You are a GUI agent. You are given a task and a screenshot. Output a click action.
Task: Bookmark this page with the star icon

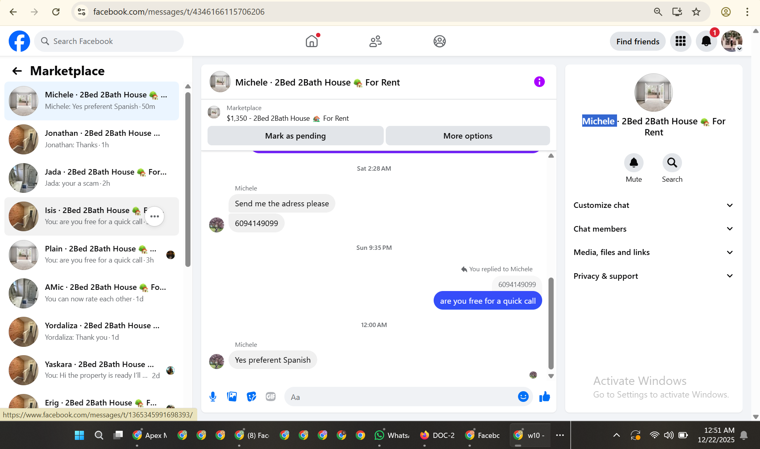696,12
